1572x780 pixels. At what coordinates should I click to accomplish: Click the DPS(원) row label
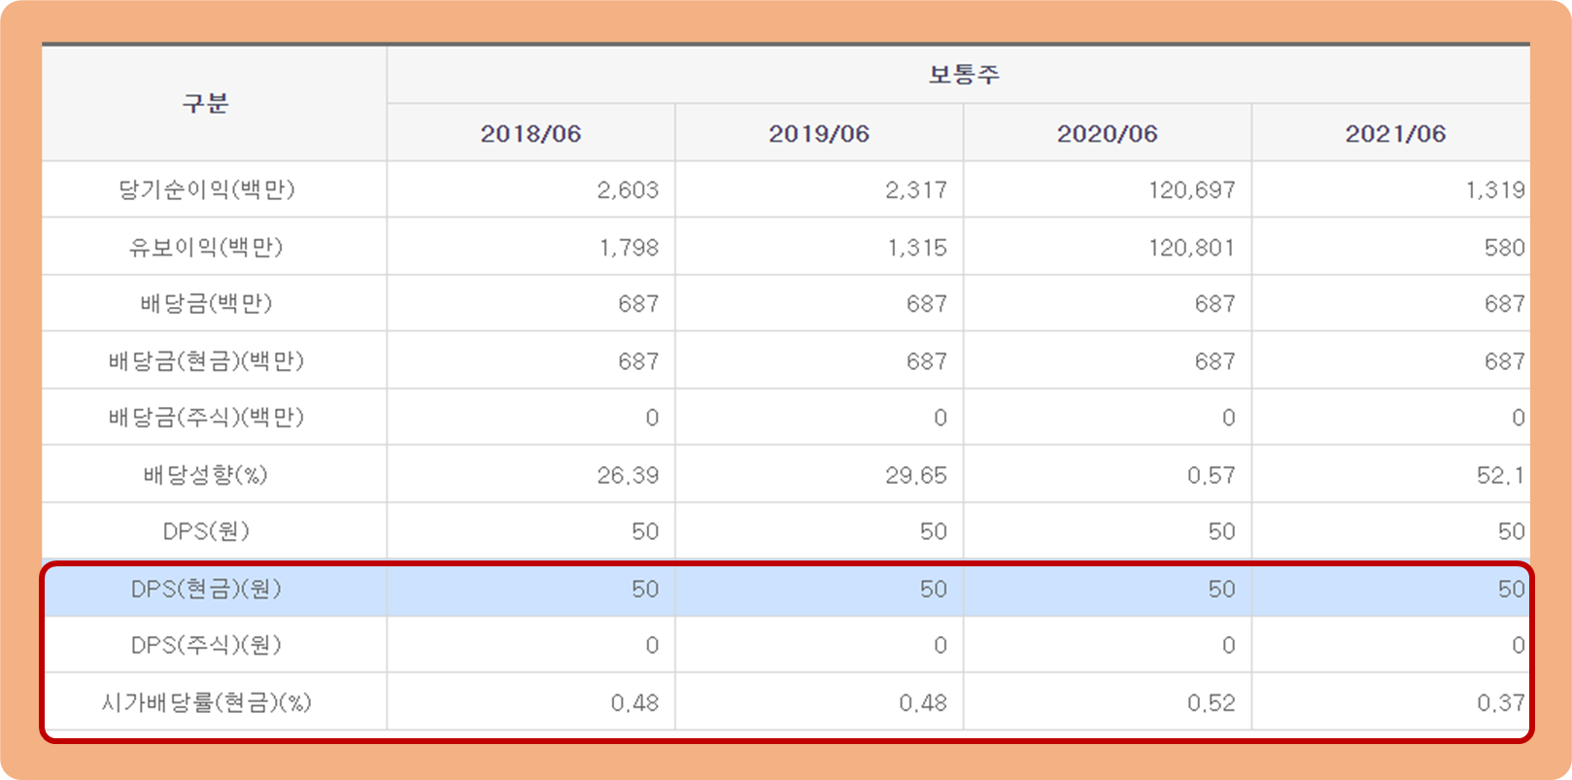[x=206, y=531]
